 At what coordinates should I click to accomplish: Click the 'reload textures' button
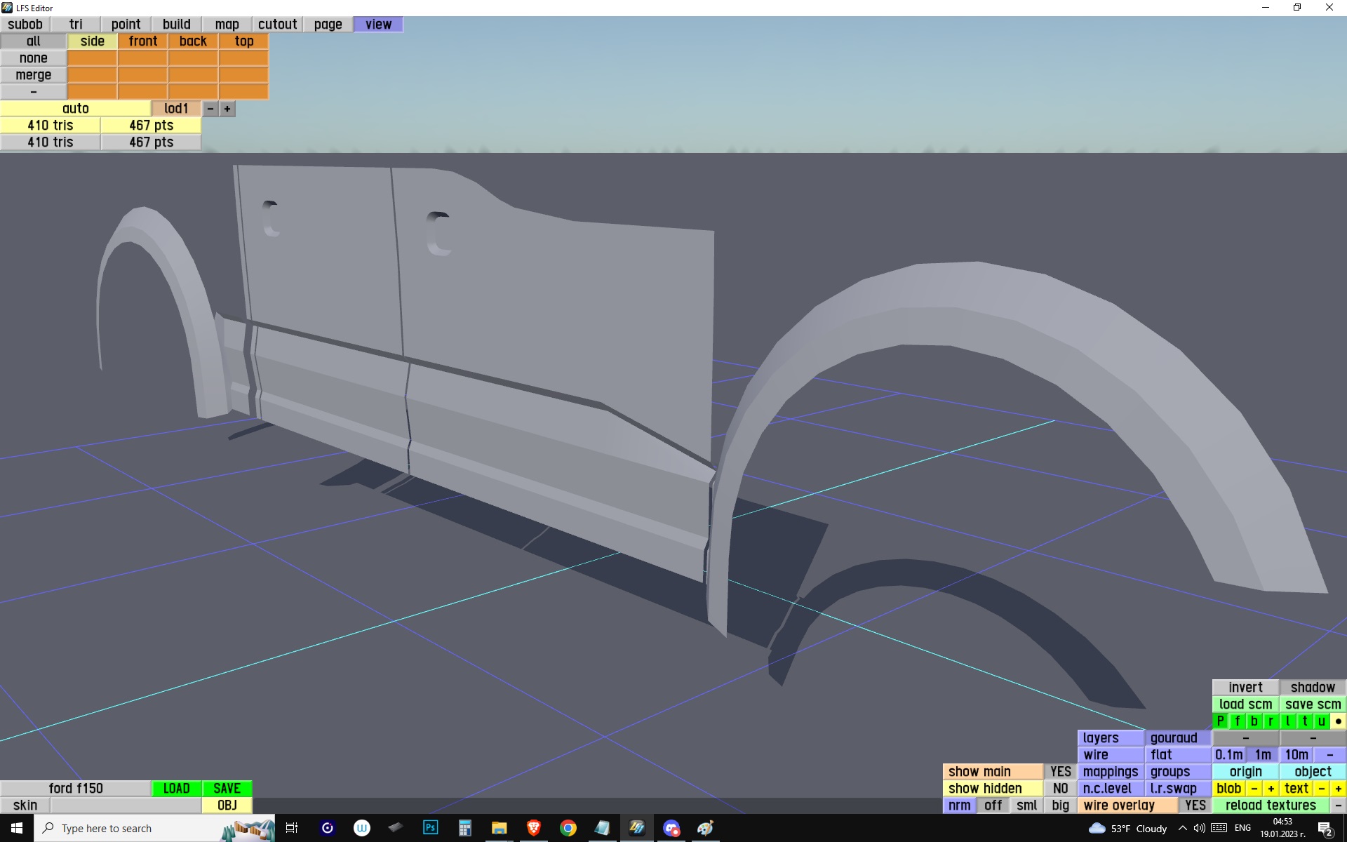click(1271, 806)
